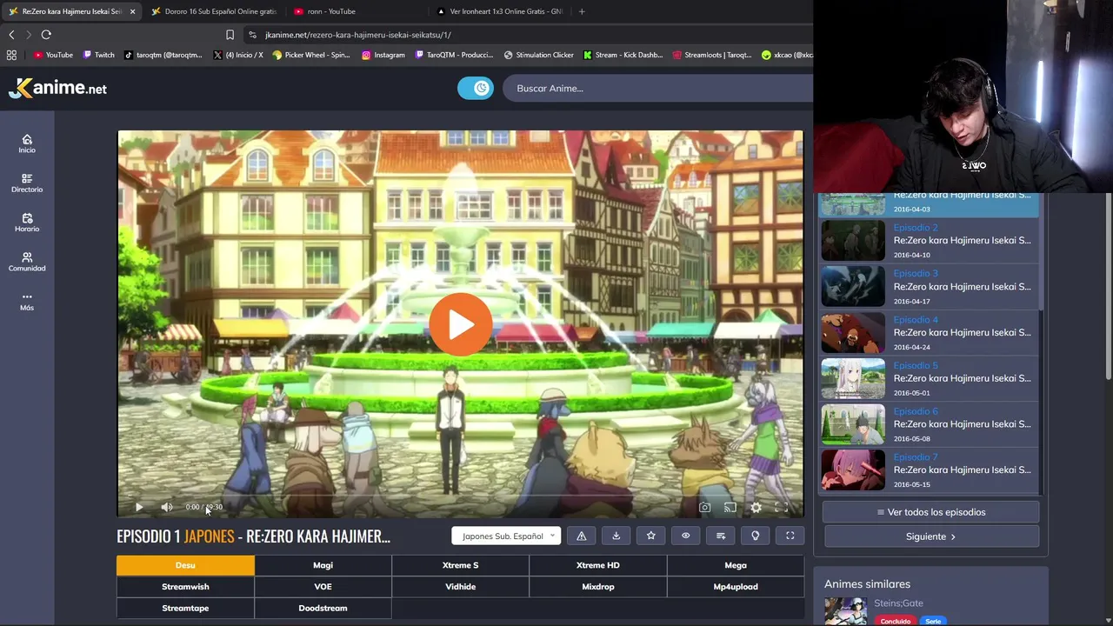Screen dimensions: 1113x626
Task: Select the Streamtape server tab
Action: click(x=185, y=609)
